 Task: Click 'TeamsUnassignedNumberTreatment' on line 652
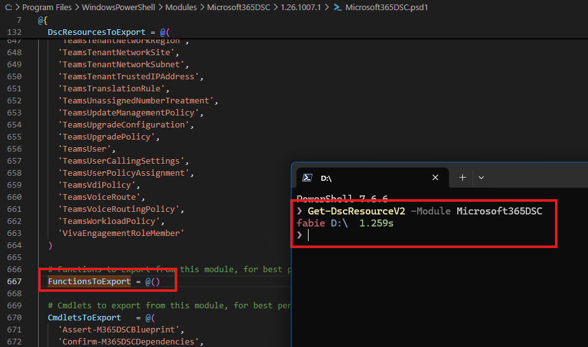pos(136,100)
